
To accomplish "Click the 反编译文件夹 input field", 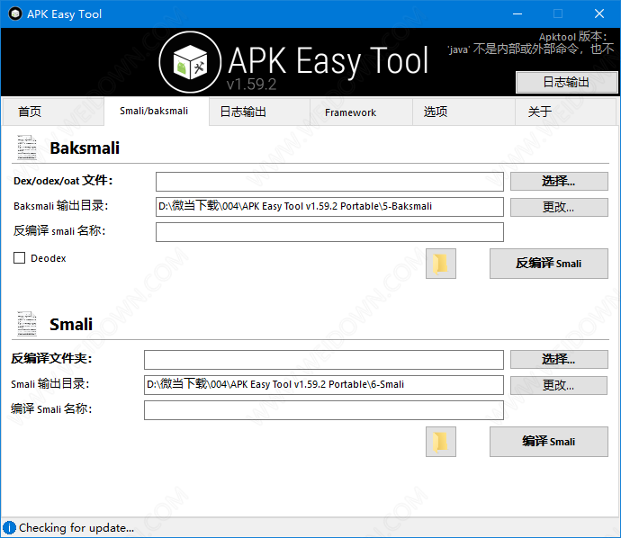I will [324, 360].
